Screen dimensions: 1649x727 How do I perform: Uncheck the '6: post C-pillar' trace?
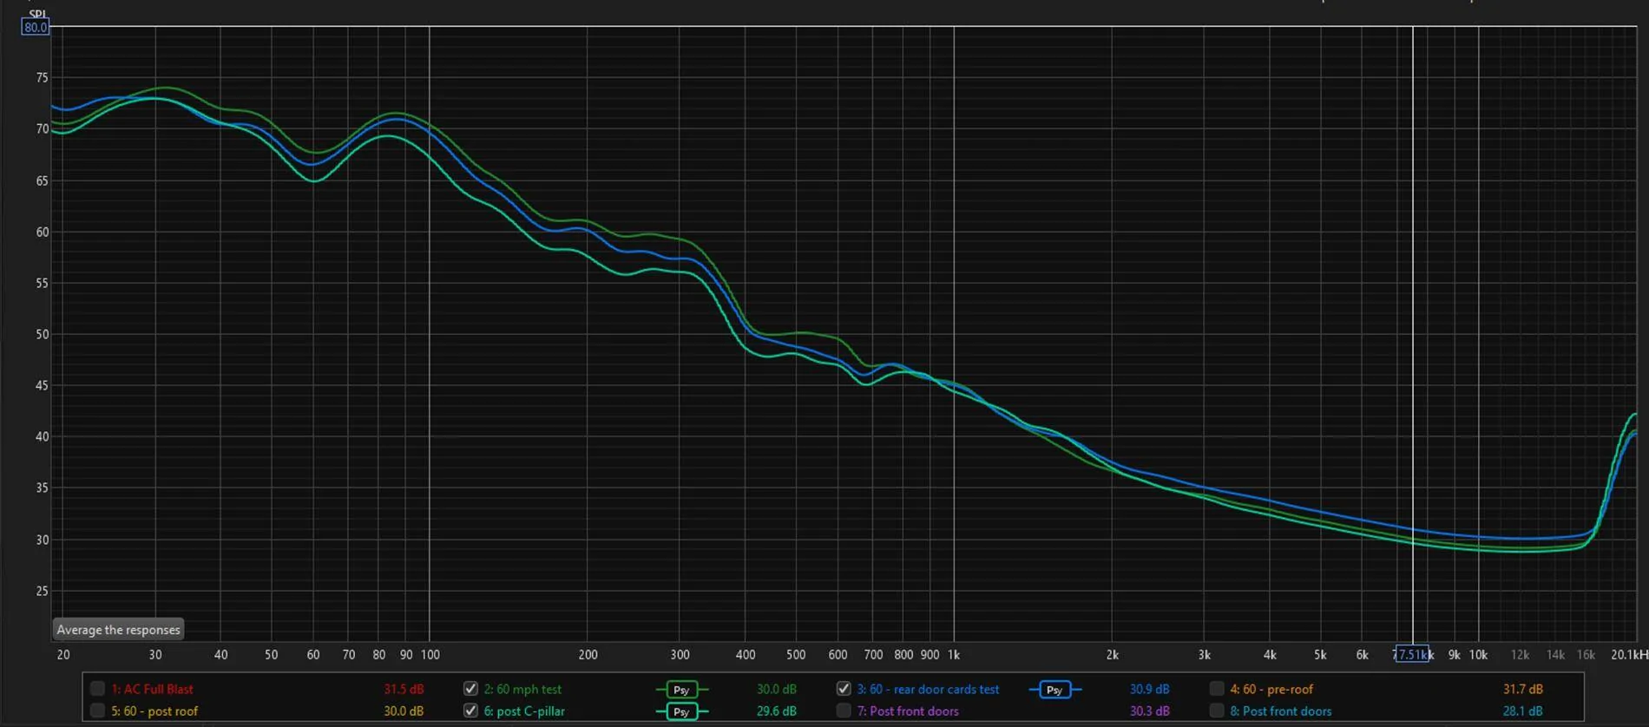tap(470, 711)
